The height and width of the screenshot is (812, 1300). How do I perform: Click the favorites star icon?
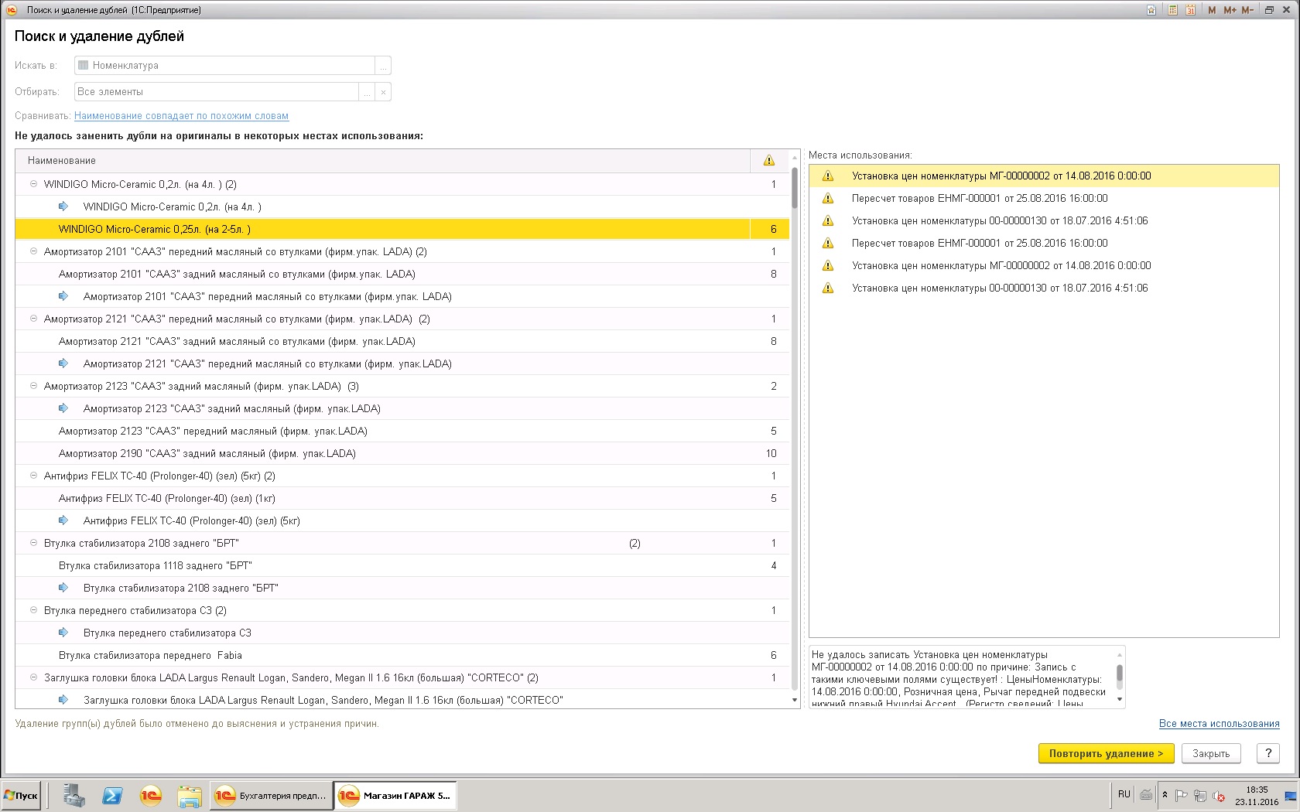[1152, 10]
